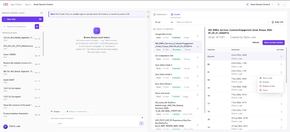Screen dimensions: 290x132
Task: Click the fullscreen icon at top right
Action: 285,5
